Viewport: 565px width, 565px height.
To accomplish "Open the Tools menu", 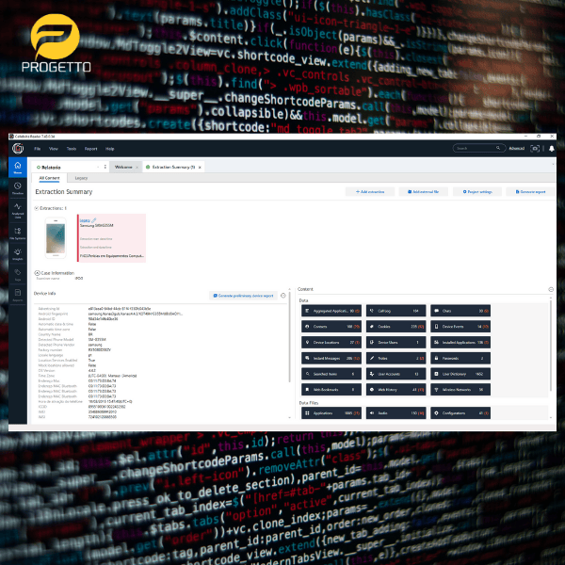I will pyautogui.click(x=72, y=149).
